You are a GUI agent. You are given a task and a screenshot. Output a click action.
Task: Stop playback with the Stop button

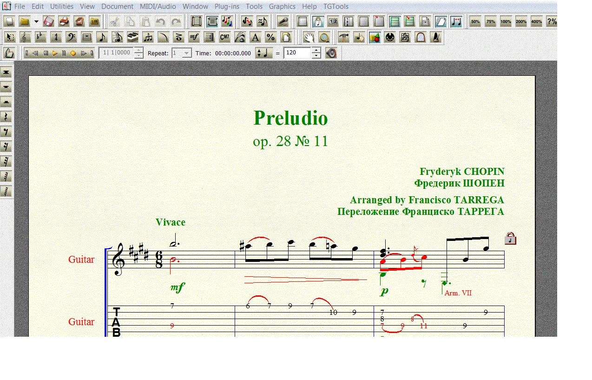click(x=46, y=53)
